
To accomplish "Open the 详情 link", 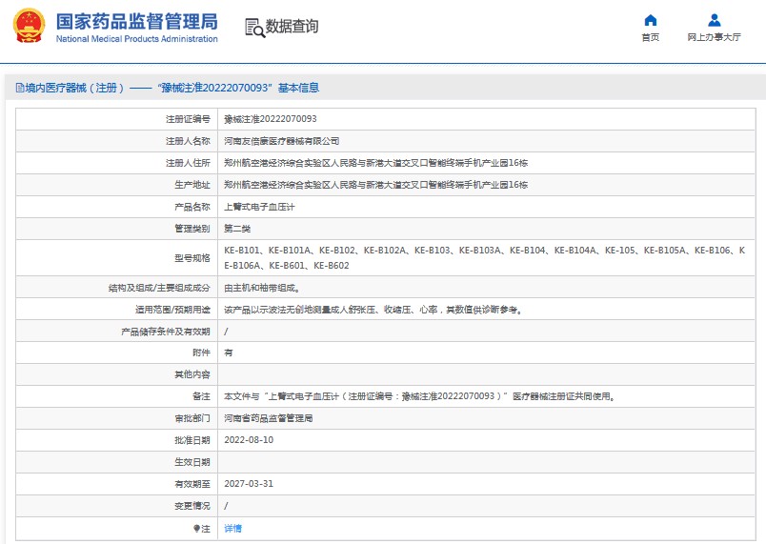I will coord(232,529).
